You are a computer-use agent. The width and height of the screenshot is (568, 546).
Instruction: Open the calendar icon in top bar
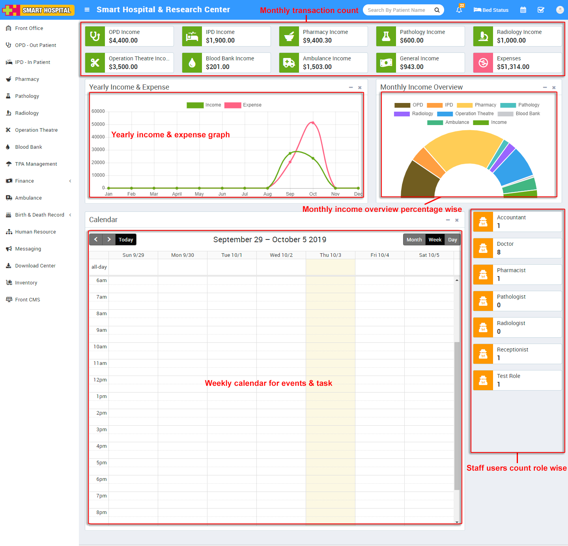[523, 10]
